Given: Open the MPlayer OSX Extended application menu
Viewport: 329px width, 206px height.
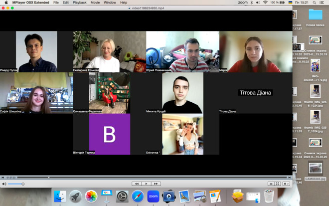Looking at the screenshot, I should 30,2.
